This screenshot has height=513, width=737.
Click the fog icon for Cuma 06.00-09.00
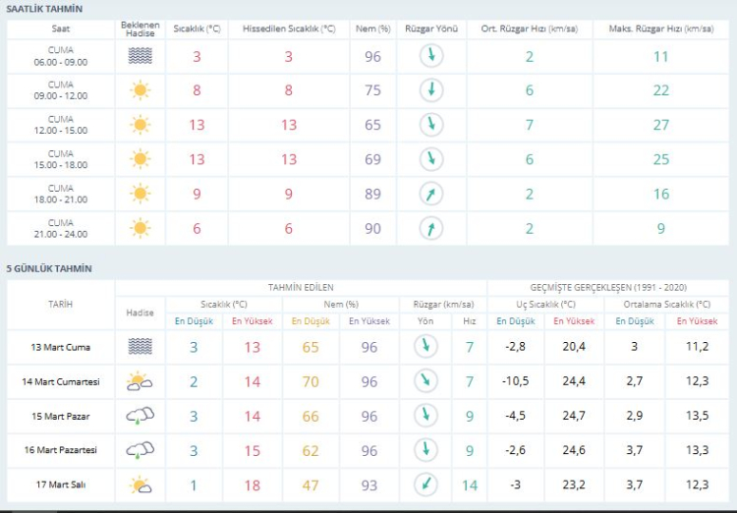coord(140,56)
